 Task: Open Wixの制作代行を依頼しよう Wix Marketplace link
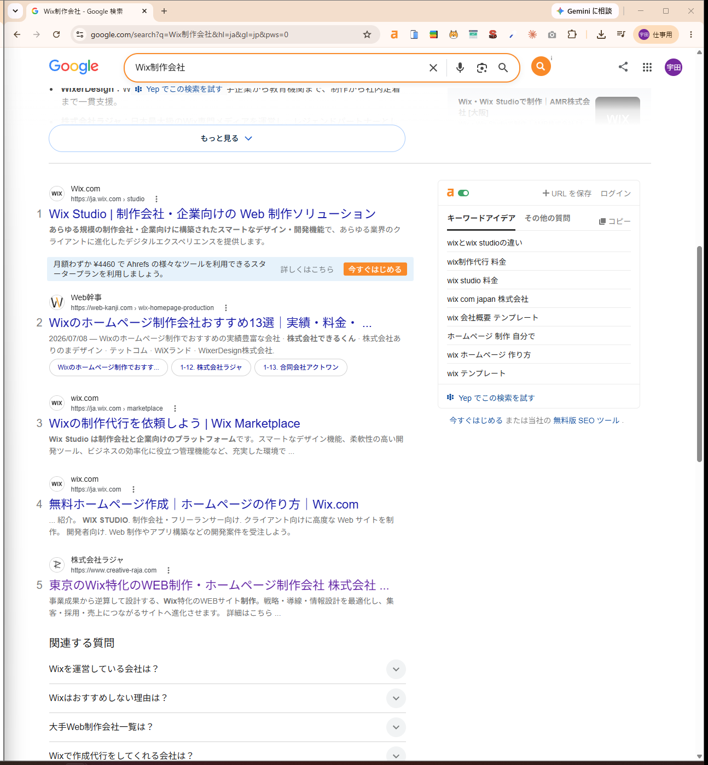175,423
